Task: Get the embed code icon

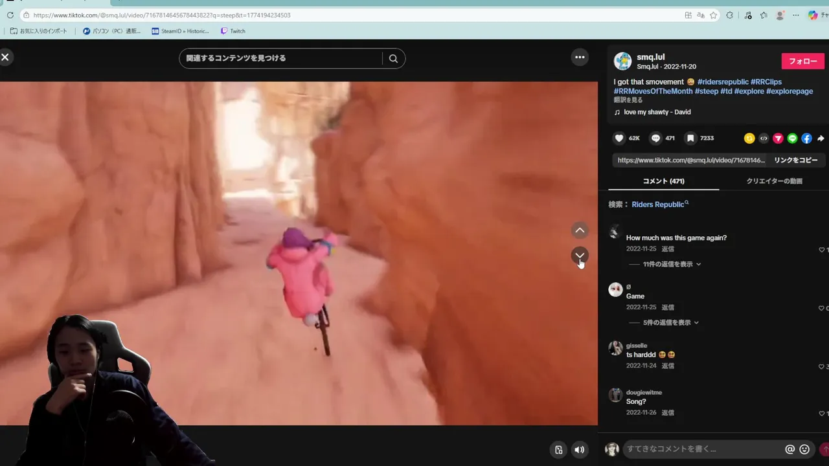Action: point(764,139)
